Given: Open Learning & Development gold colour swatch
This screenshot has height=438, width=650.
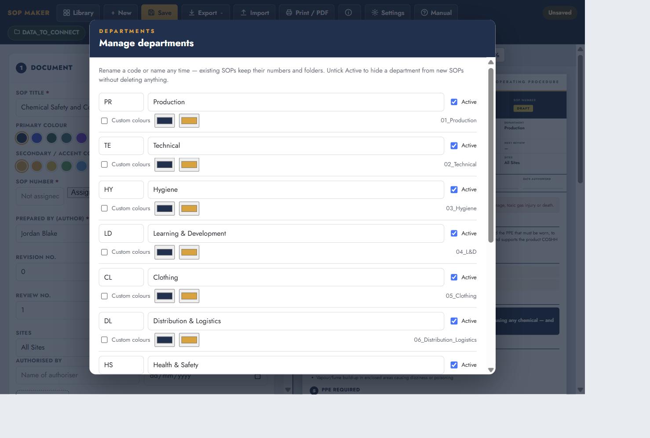Looking at the screenshot, I should tap(189, 252).
